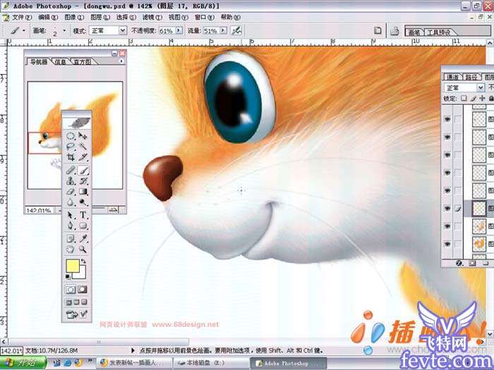Select the Blur tool
The width and height of the screenshot is (494, 370).
(x=71, y=202)
